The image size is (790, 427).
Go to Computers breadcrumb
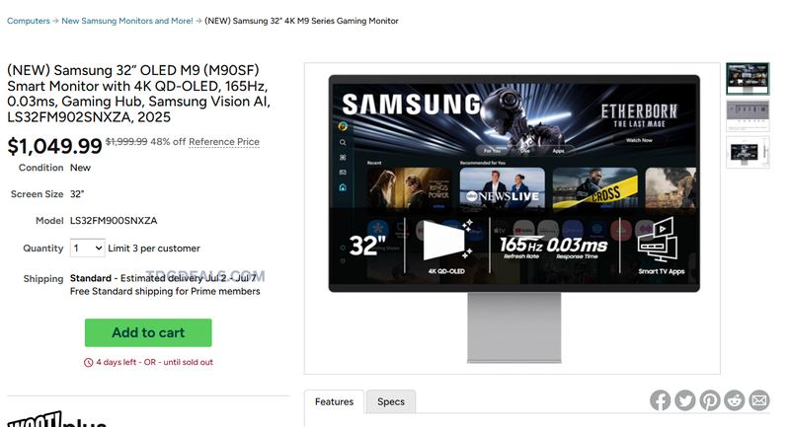[x=29, y=21]
